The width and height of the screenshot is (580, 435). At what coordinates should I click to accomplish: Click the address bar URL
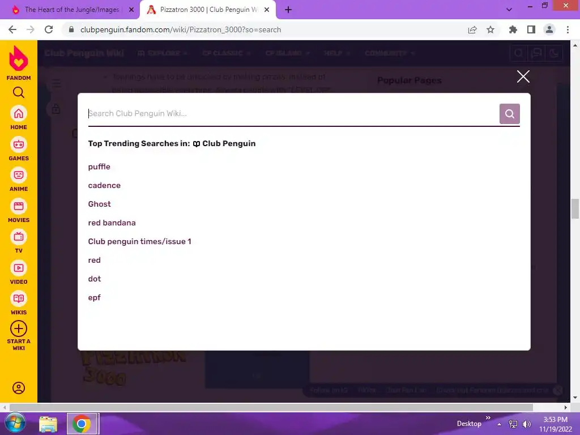181,29
